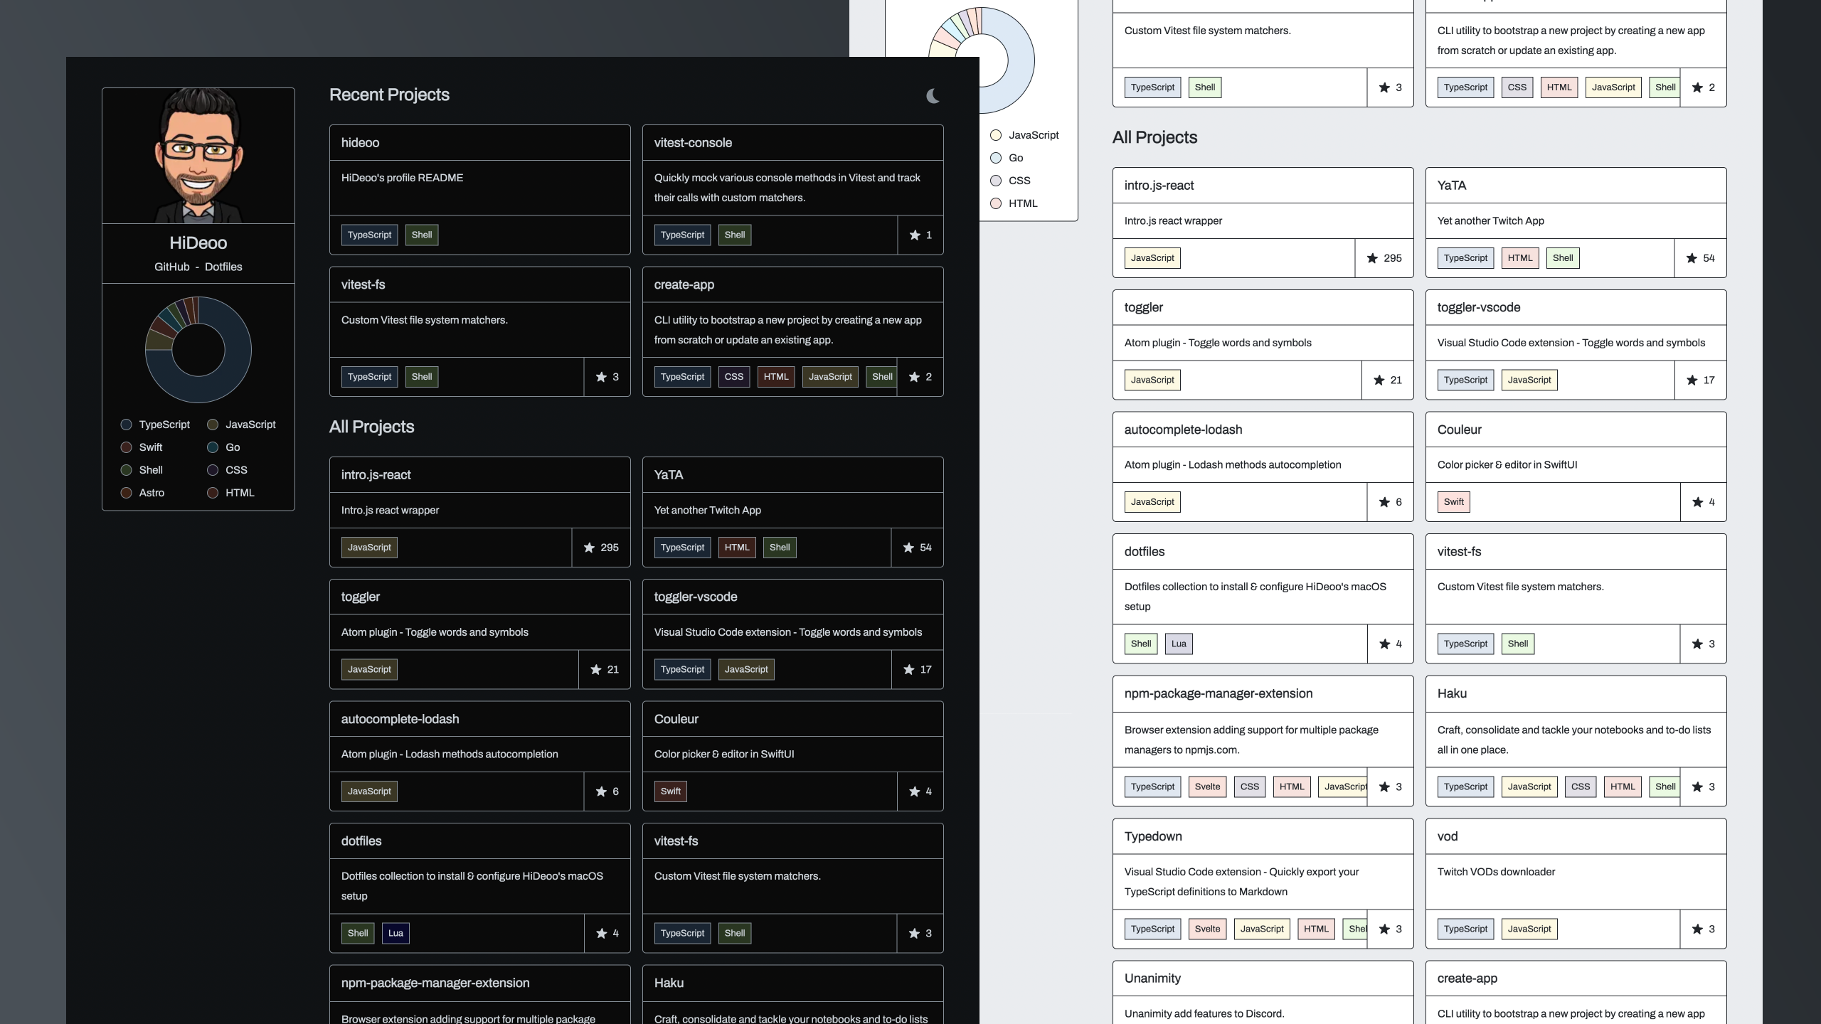The width and height of the screenshot is (1821, 1024).
Task: Click HiDeoo's avatar image
Action: coord(198,156)
